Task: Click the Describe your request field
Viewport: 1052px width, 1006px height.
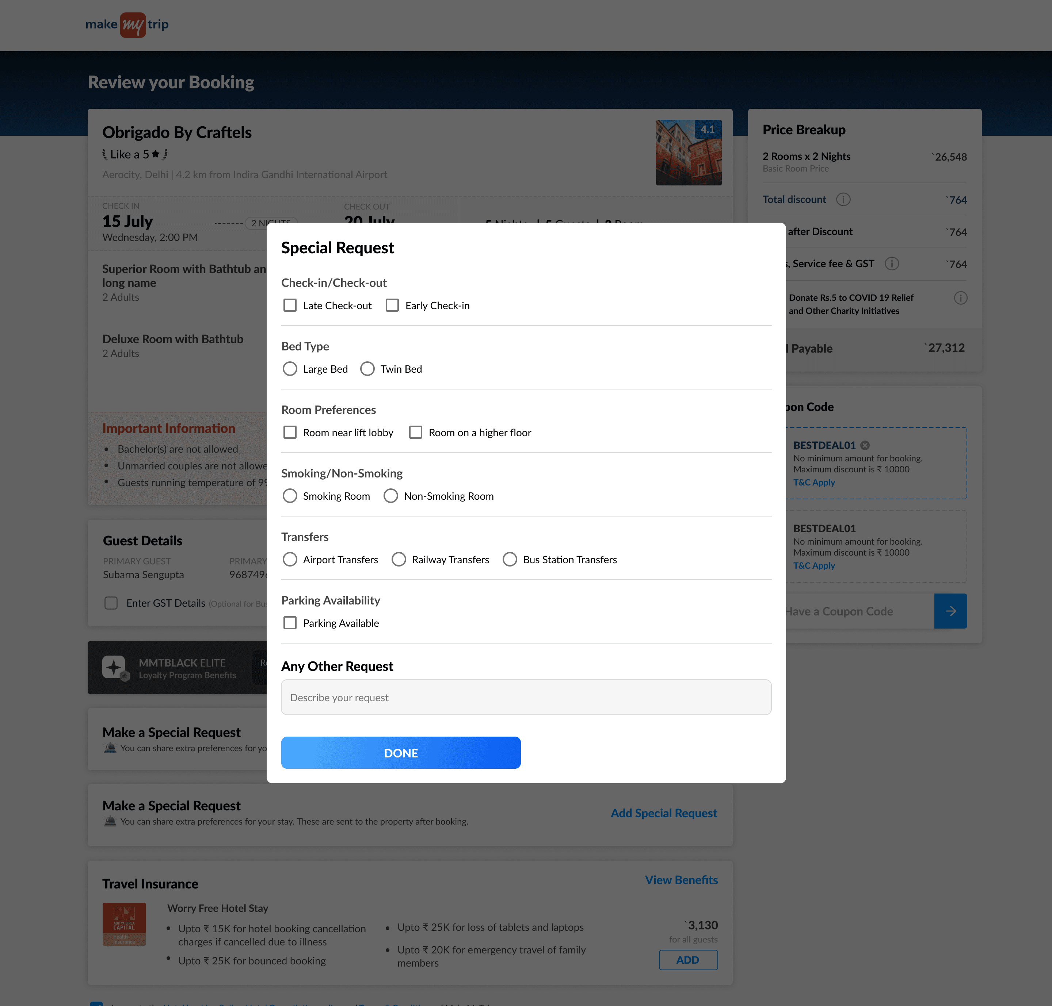Action: 526,697
